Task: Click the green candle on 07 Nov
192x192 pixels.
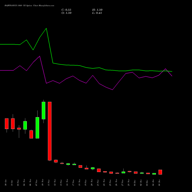Action: [37, 128]
